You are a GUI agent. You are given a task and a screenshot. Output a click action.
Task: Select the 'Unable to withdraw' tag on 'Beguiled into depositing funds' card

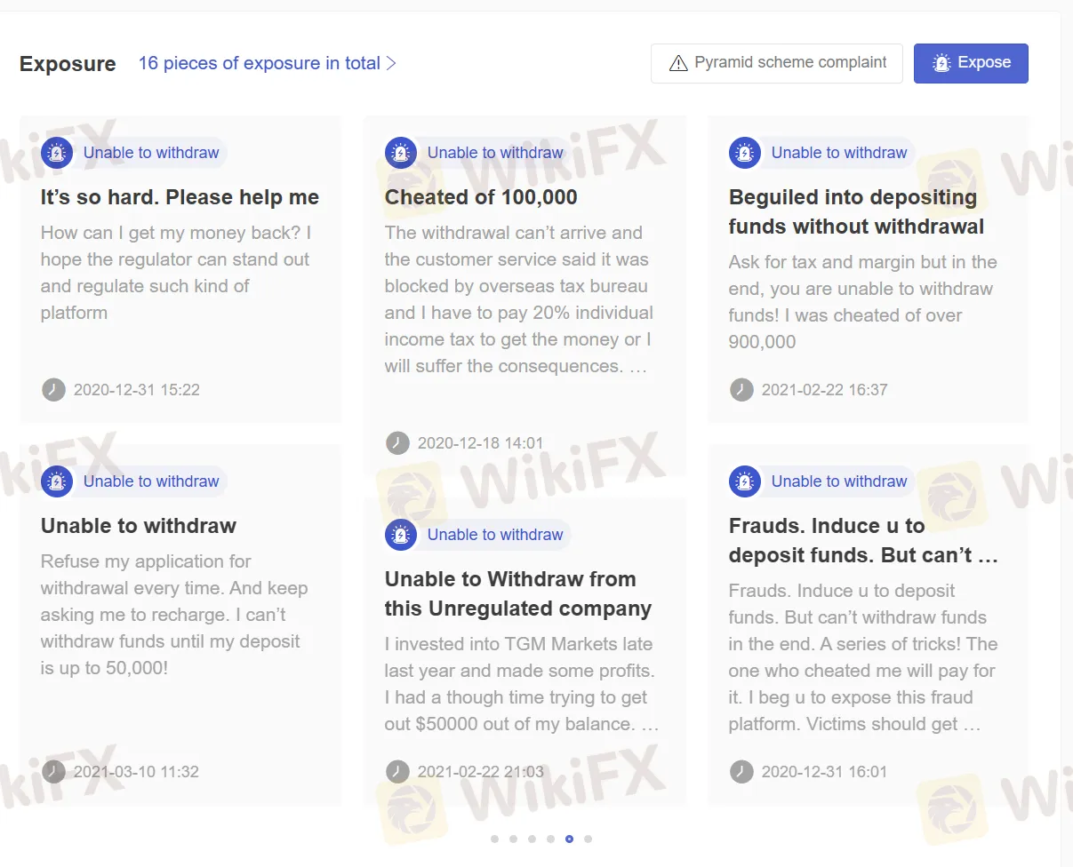839,152
